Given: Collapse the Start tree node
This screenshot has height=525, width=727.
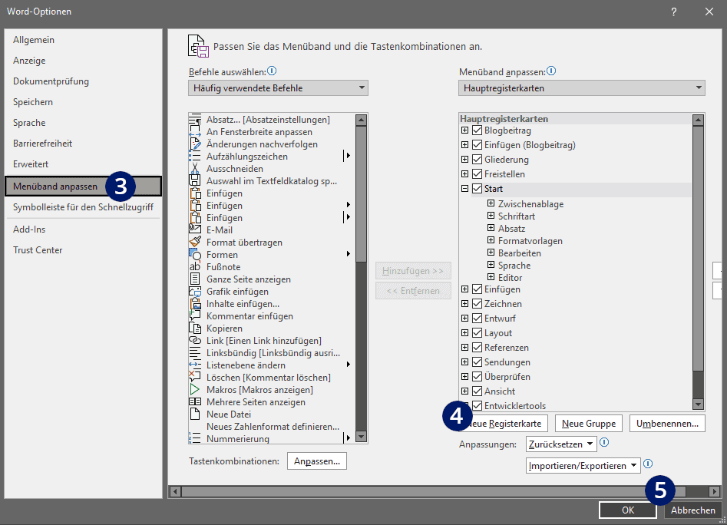Looking at the screenshot, I should (x=465, y=189).
